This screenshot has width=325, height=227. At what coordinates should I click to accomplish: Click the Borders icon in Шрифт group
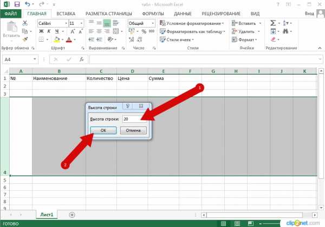point(41,39)
